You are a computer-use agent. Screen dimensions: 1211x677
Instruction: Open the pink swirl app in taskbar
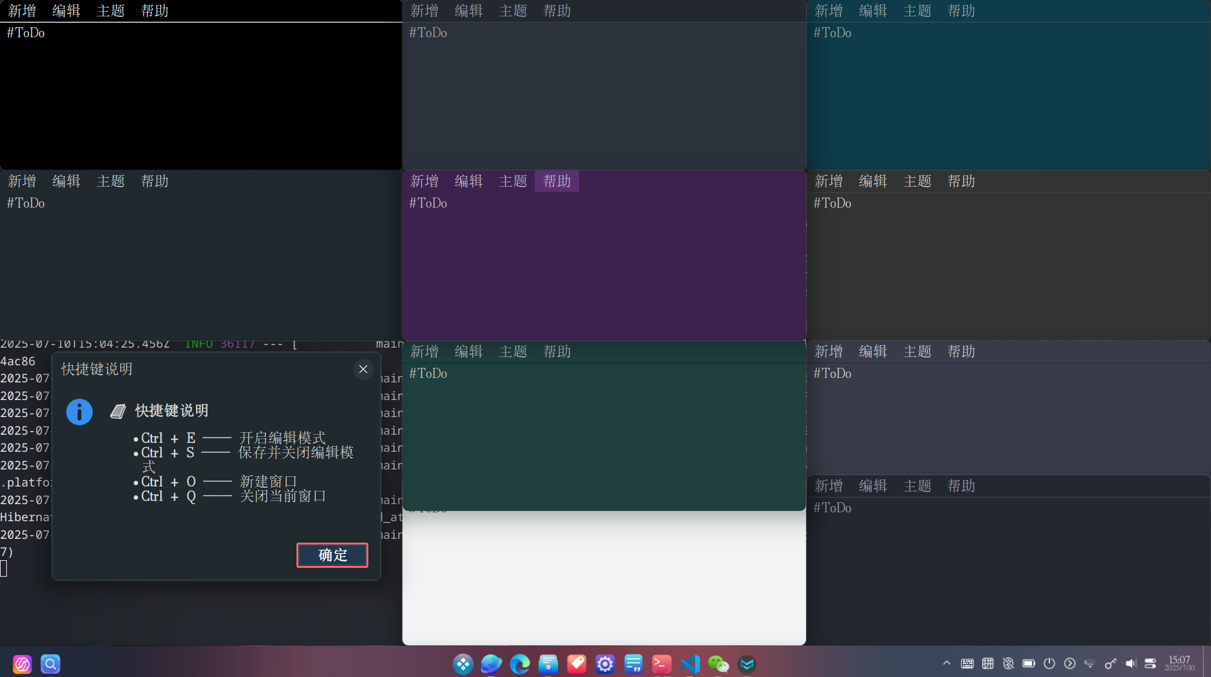pyautogui.click(x=22, y=664)
